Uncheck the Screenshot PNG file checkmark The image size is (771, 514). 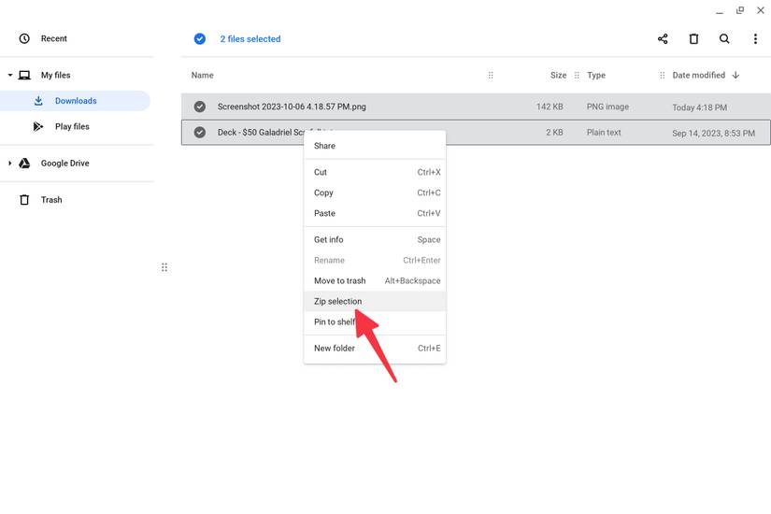point(199,107)
